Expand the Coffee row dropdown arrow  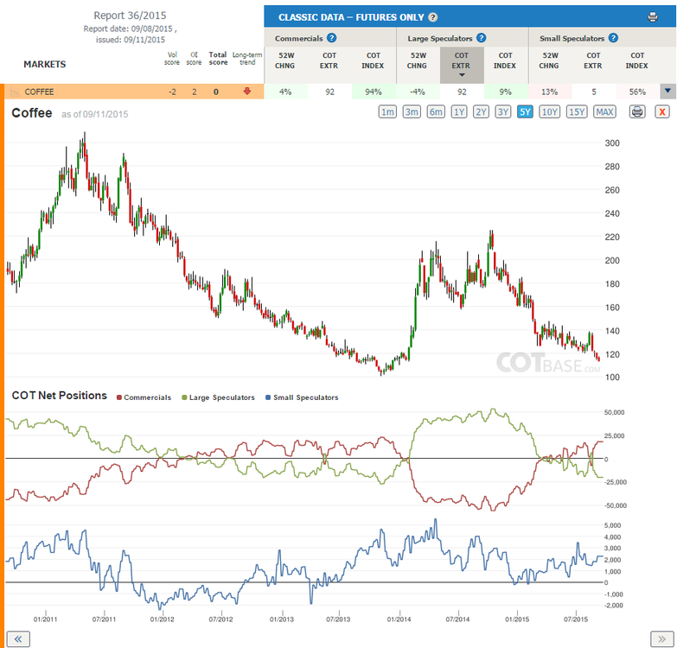click(667, 91)
